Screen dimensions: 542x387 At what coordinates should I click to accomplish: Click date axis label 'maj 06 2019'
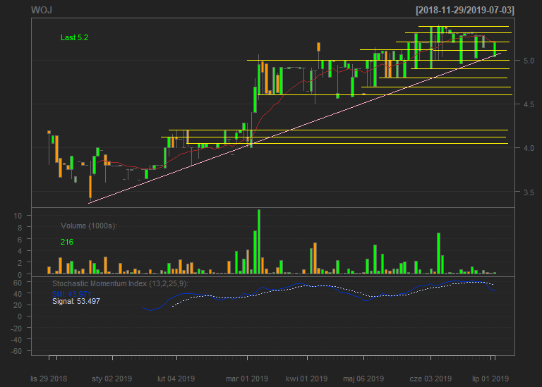tap(363, 379)
